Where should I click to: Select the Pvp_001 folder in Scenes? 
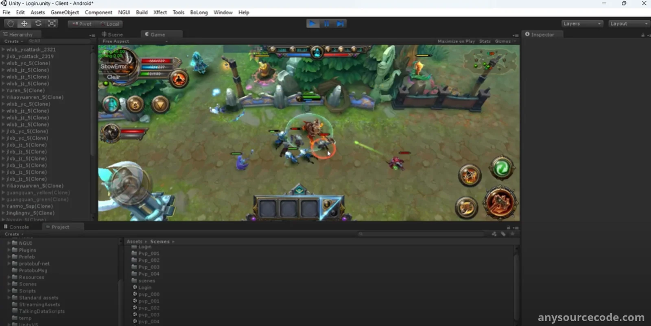click(149, 253)
